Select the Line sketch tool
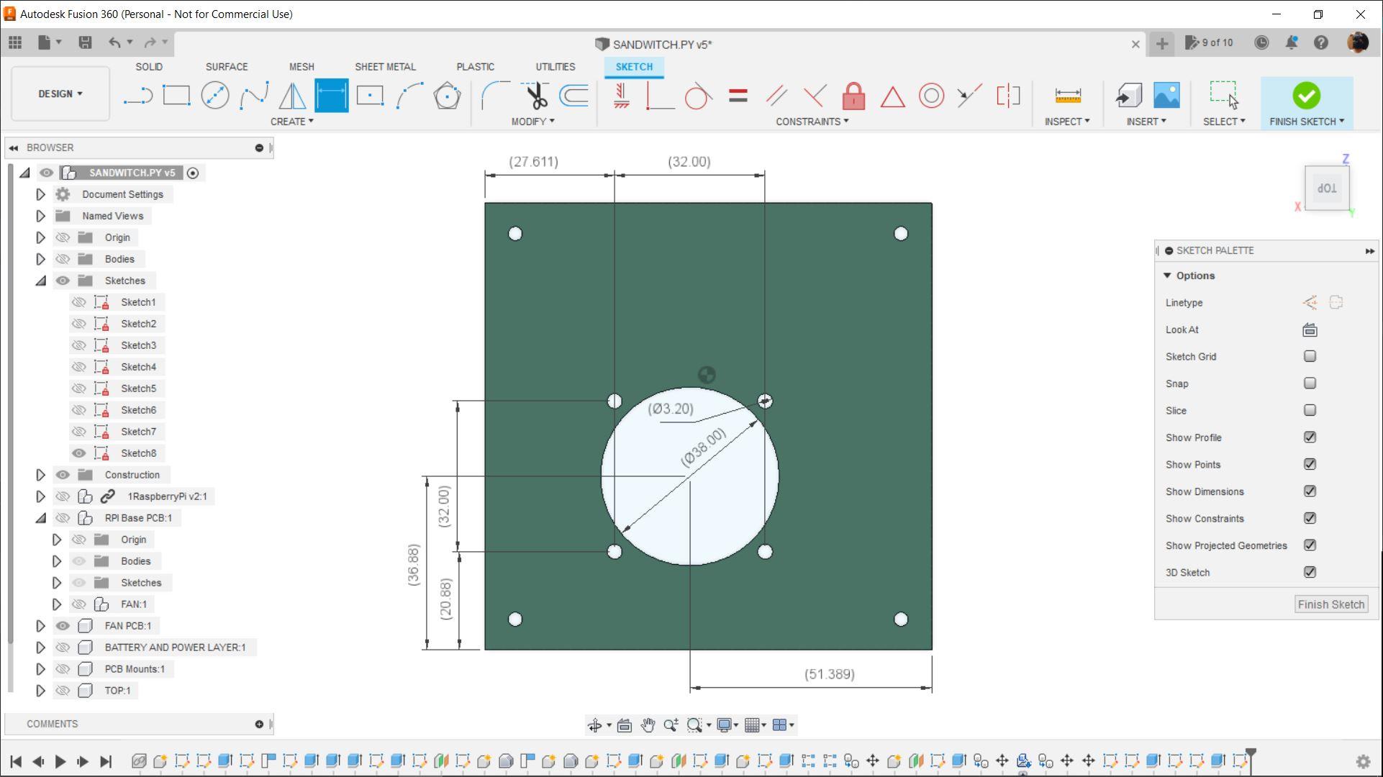Image resolution: width=1383 pixels, height=777 pixels. tap(139, 94)
